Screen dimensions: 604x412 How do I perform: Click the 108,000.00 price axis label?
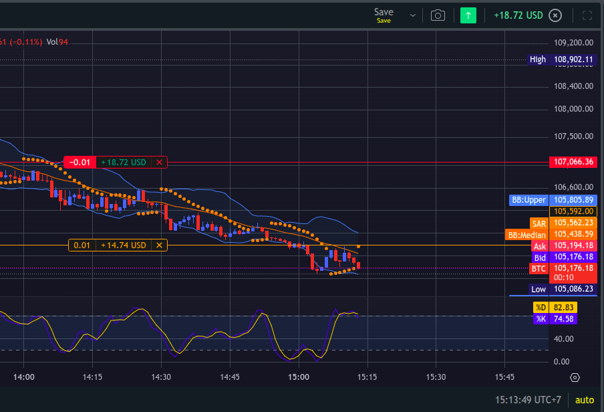pos(573,109)
